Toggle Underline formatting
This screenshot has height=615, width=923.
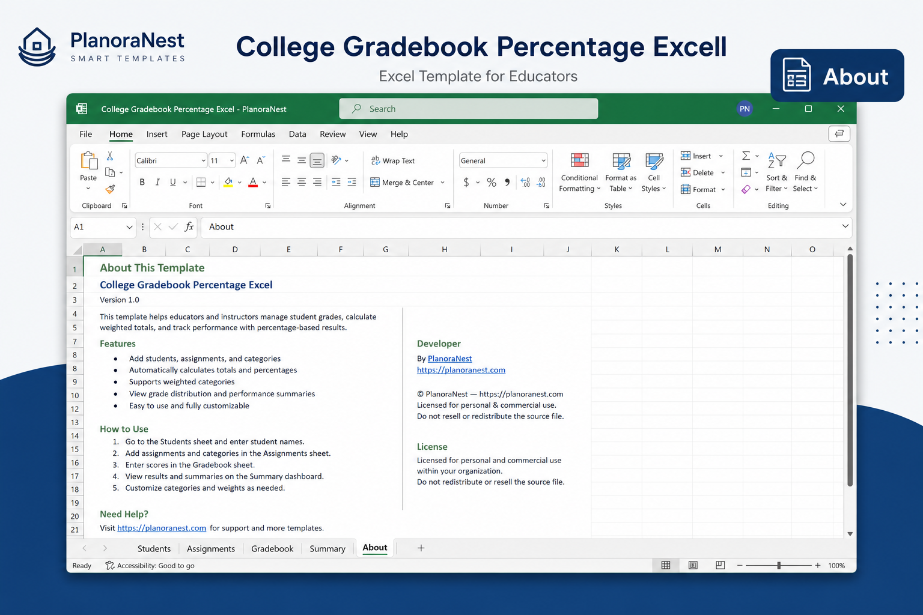pos(173,182)
